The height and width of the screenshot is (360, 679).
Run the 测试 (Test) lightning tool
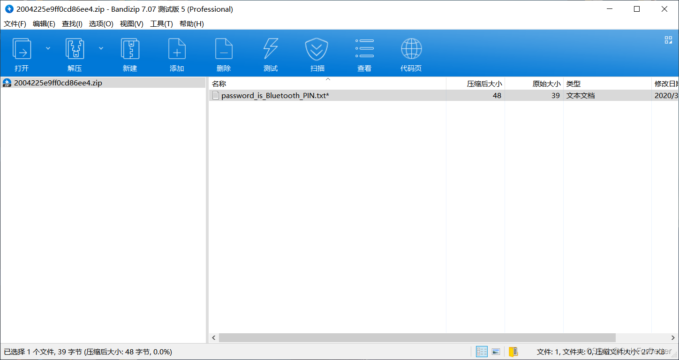tap(271, 49)
